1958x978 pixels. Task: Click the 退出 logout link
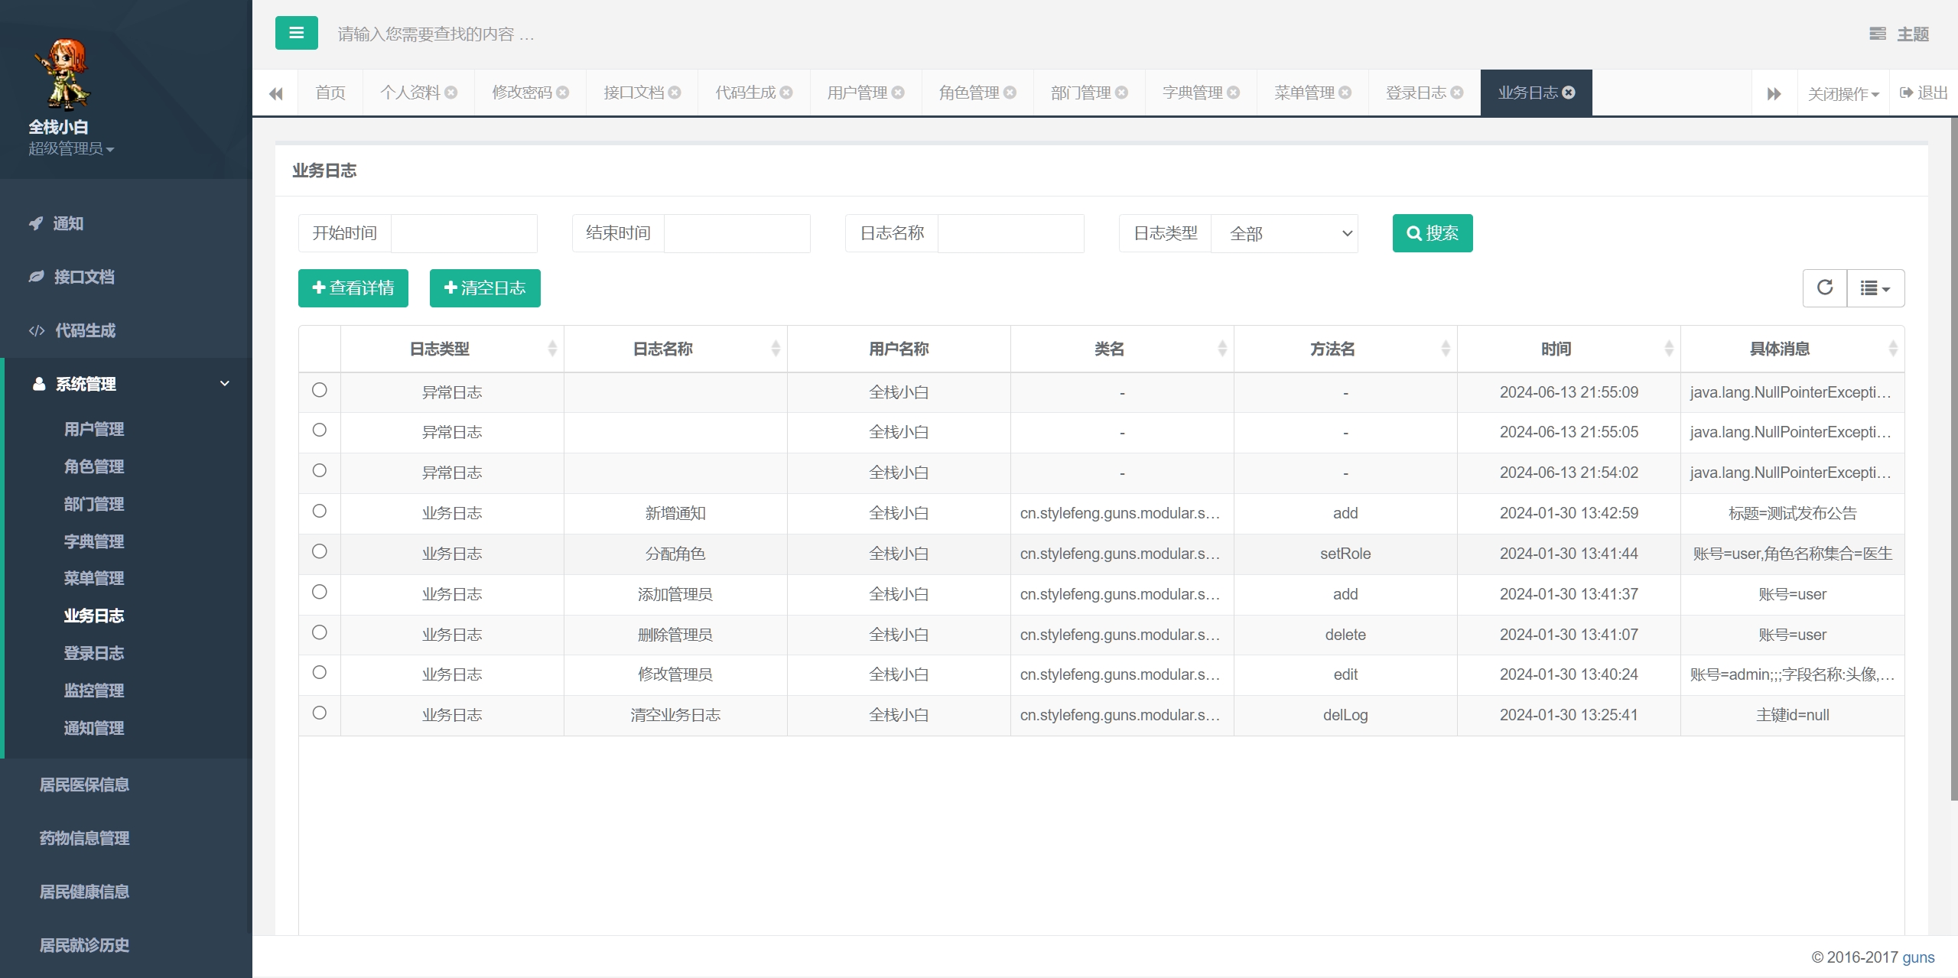point(1924,93)
